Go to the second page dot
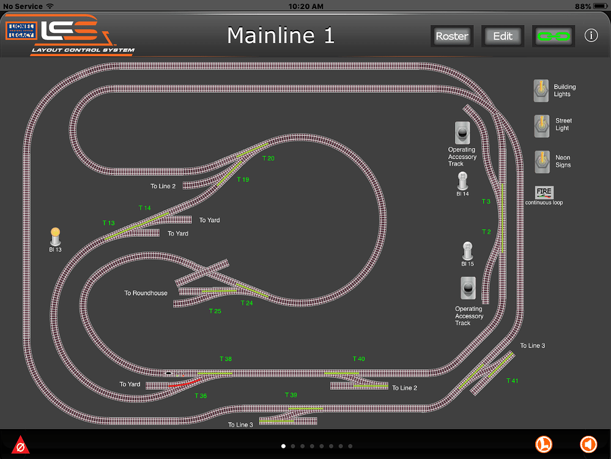 pos(292,446)
